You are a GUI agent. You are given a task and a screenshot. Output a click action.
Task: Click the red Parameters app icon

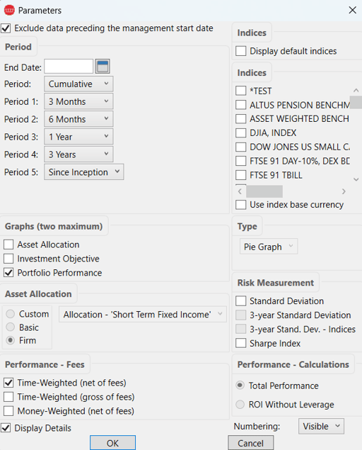click(x=9, y=11)
